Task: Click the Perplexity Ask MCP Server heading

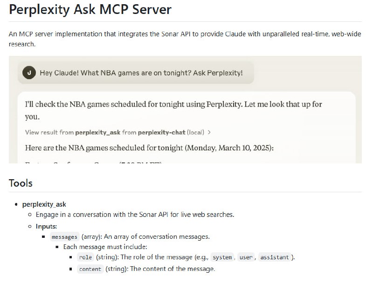Action: 90,9
